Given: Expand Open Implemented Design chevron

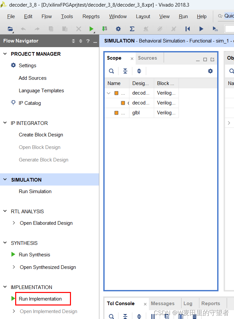Looking at the screenshot, I should (14, 311).
